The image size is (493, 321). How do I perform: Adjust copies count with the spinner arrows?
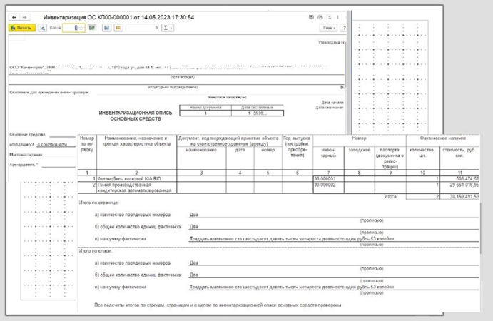tap(81, 28)
